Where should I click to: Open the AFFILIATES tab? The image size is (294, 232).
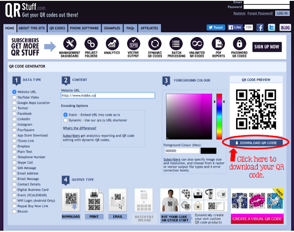click(x=149, y=28)
